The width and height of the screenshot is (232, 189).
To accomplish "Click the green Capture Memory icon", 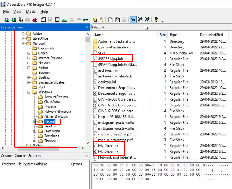I will click(86, 20).
